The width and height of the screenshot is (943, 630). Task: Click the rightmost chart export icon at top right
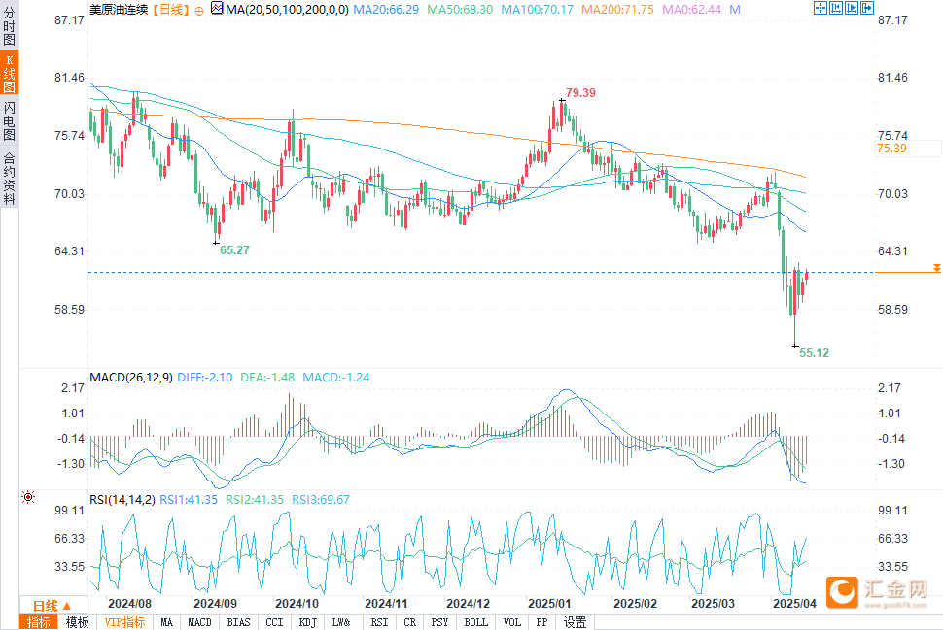866,8
